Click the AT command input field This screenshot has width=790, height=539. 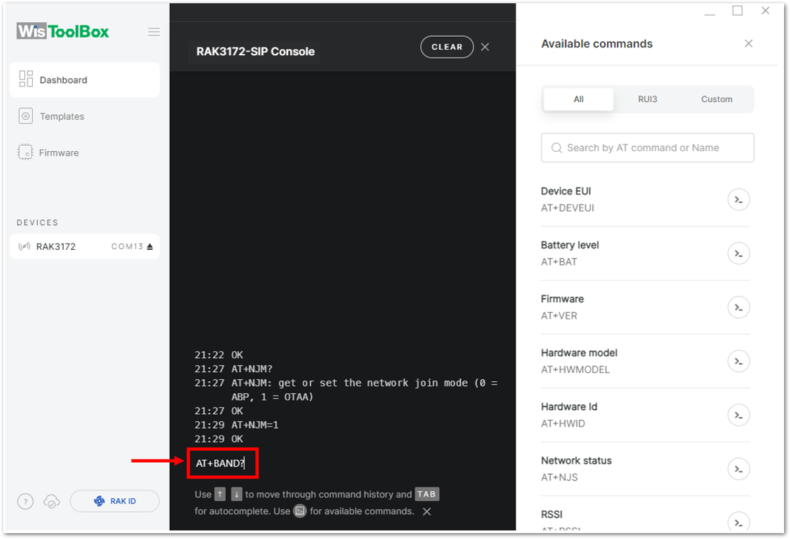pyautogui.click(x=222, y=463)
